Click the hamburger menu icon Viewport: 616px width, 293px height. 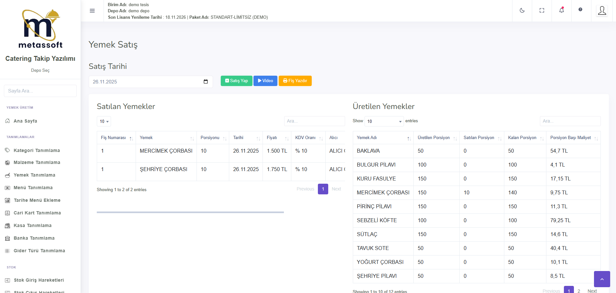92,11
